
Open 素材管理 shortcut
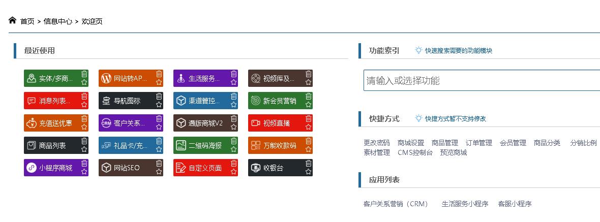[x=377, y=153]
